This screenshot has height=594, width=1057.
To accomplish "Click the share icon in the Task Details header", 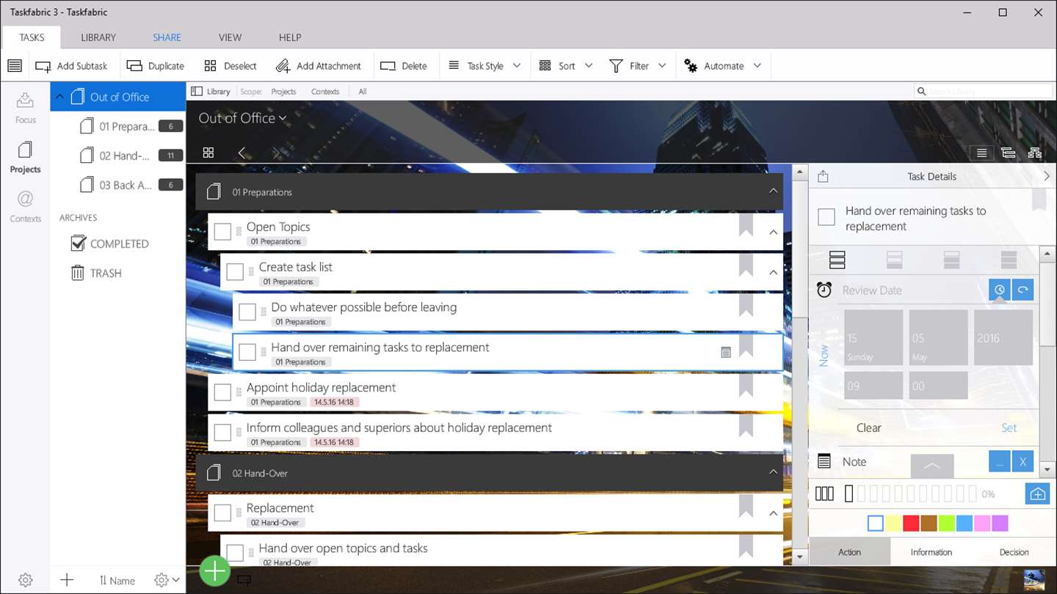I will tap(823, 176).
